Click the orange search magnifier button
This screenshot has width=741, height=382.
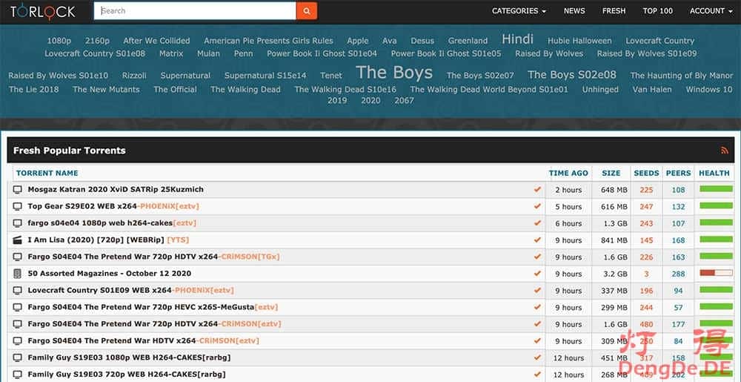(307, 11)
